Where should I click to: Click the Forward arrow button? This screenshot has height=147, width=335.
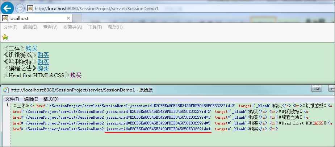[x=20, y=8]
